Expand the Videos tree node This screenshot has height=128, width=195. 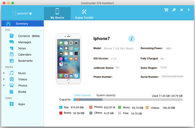tap(4, 79)
